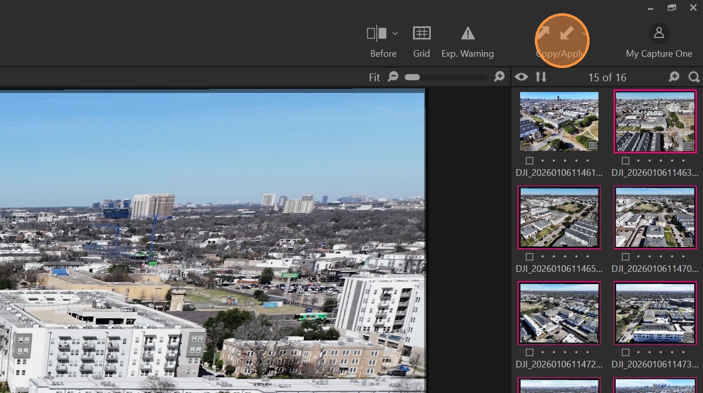Enable the Exp. Warning triangle
Viewport: 703px width, 393px height.
(467, 34)
